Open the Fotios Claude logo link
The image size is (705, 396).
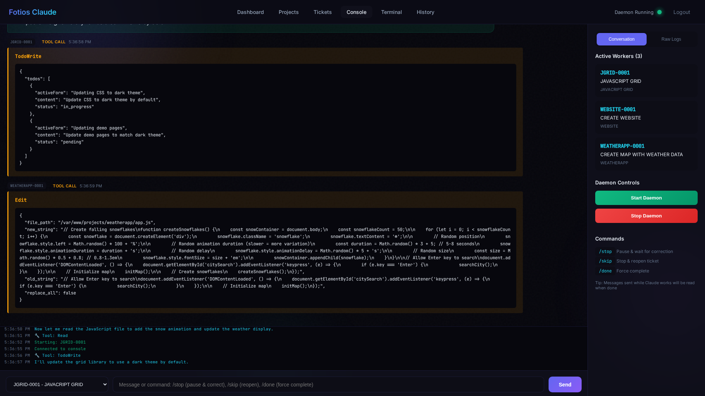[32, 12]
